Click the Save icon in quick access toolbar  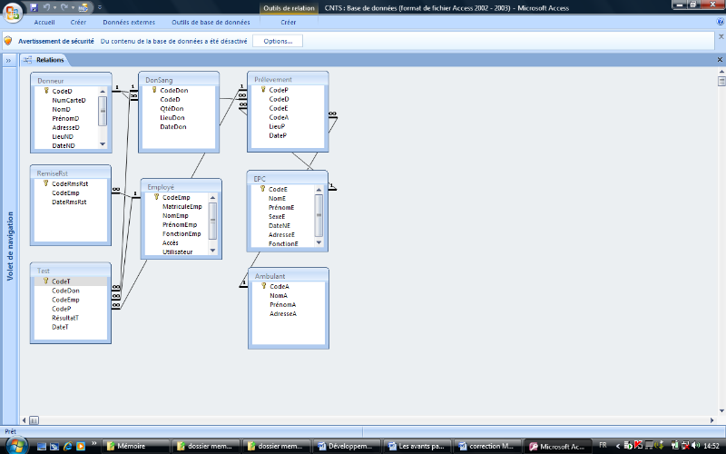point(34,6)
